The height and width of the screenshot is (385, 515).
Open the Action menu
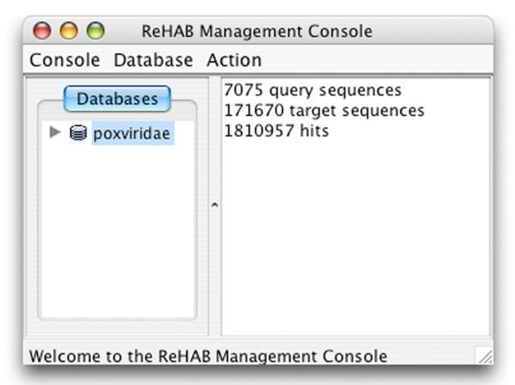pyautogui.click(x=233, y=60)
